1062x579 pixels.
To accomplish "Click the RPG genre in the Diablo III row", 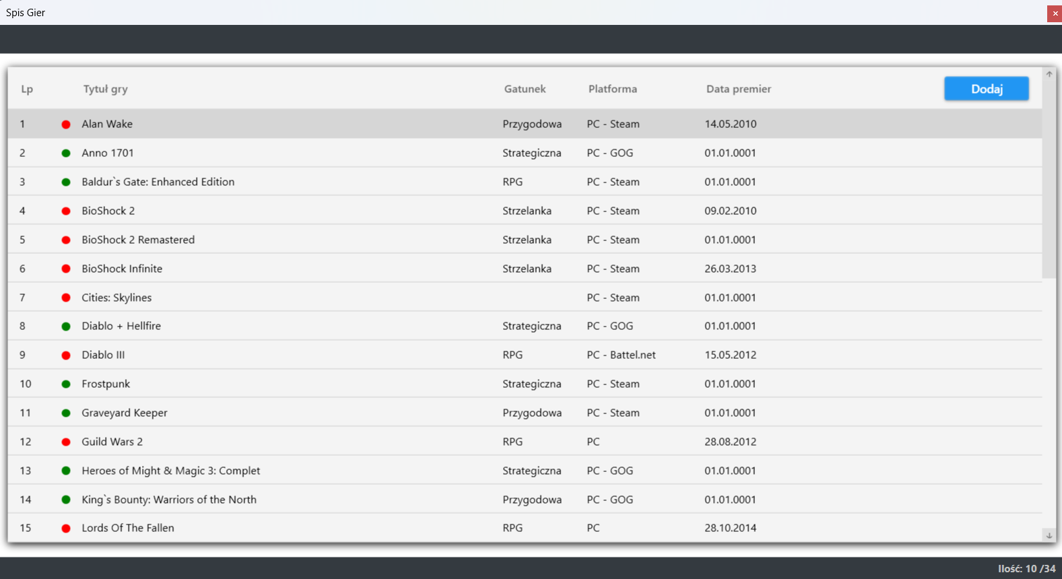I will click(512, 355).
